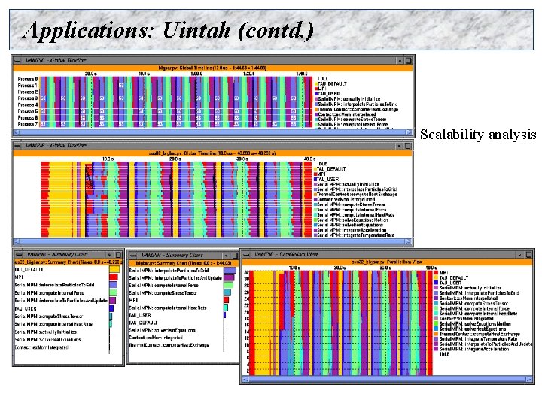This screenshot has width=542, height=406.
Task: Click red MPI legend swatch in sus32_bigbar.pv timeline
Action: click(315, 174)
